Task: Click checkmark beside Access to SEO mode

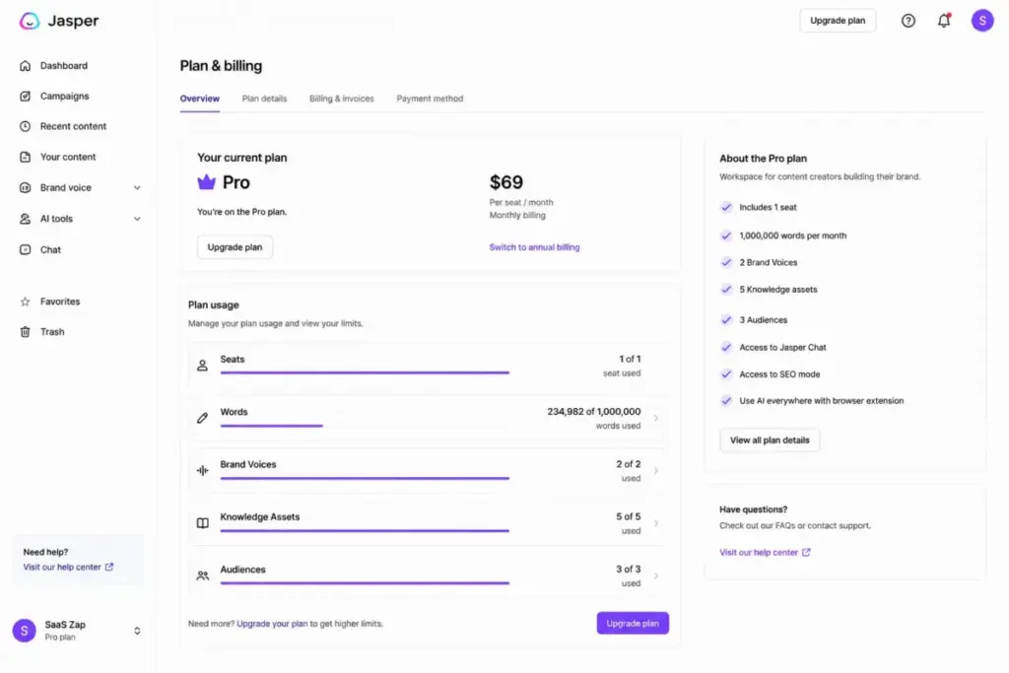Action: 726,373
